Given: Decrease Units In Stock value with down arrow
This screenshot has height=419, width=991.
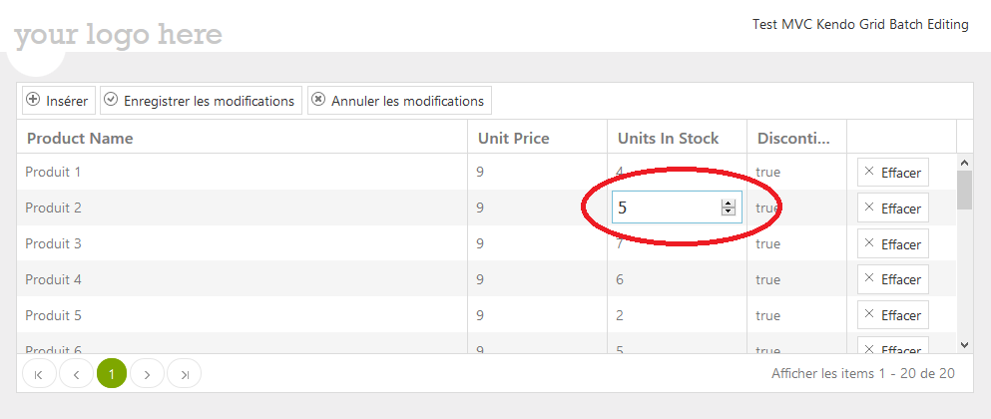Looking at the screenshot, I should pos(729,211).
